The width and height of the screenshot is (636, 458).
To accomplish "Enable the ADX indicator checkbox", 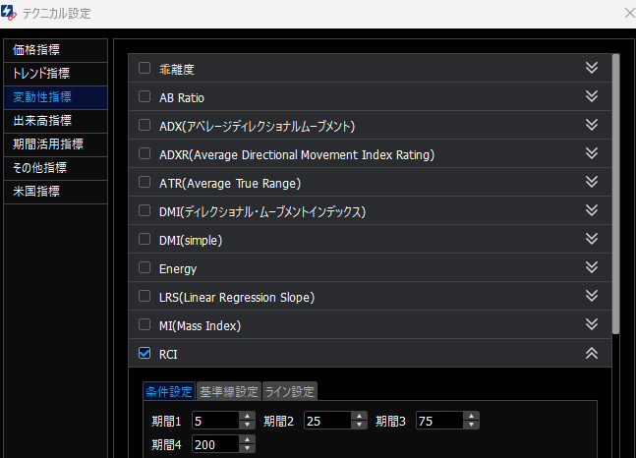I will coord(145,126).
